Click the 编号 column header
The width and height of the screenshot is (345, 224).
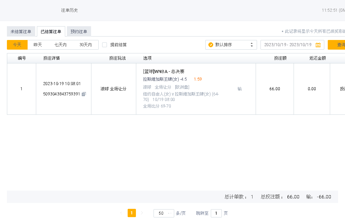pos(22,58)
